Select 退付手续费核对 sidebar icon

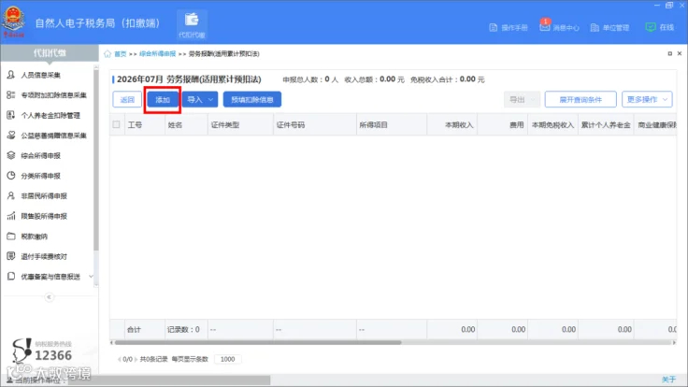pos(11,256)
